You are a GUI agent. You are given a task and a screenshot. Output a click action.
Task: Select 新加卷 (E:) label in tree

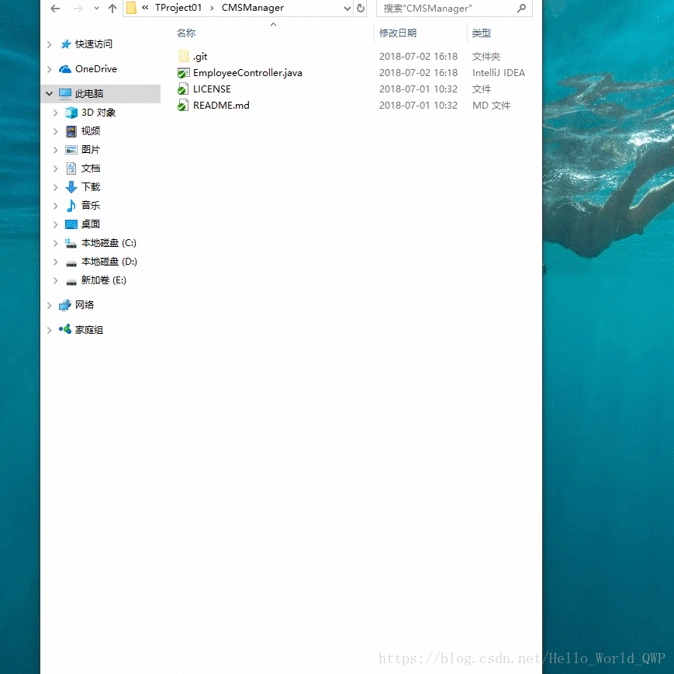pos(104,280)
